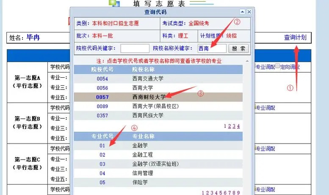Image resolution: width=329 pixels, height=195 pixels.
Task: Go to page 6 of the major list pager
Action: (x=225, y=193)
